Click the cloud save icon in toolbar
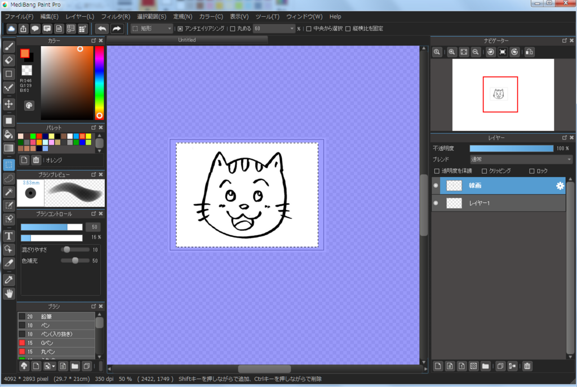The width and height of the screenshot is (577, 387). [11, 29]
